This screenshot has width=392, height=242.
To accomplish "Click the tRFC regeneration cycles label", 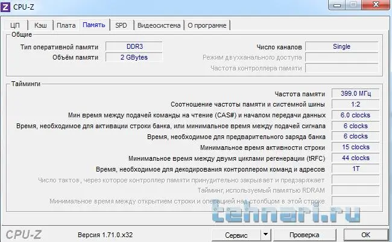I will coord(227,159).
